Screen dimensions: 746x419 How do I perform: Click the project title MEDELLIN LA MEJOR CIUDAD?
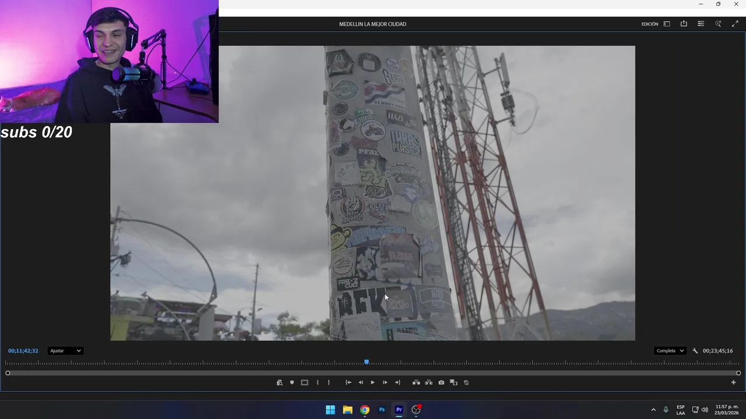point(372,24)
